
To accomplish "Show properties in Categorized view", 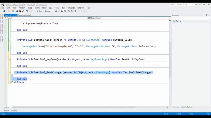I will click(x=174, y=21).
